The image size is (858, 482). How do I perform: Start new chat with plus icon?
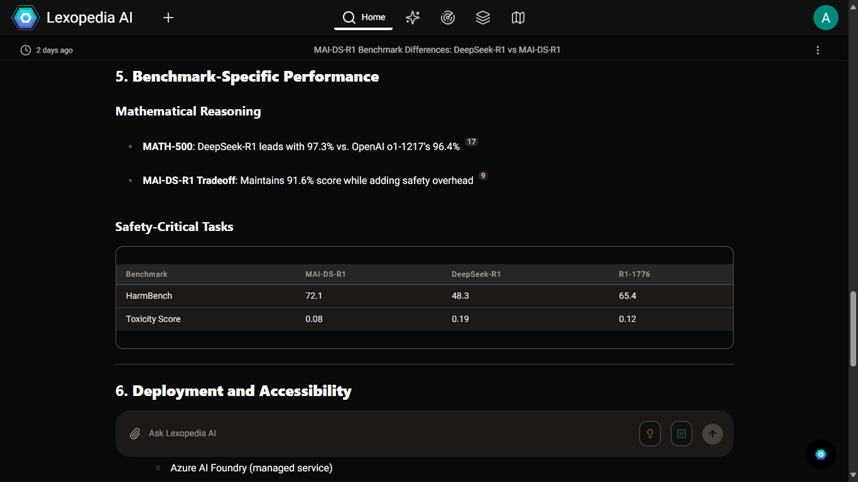[x=168, y=18]
